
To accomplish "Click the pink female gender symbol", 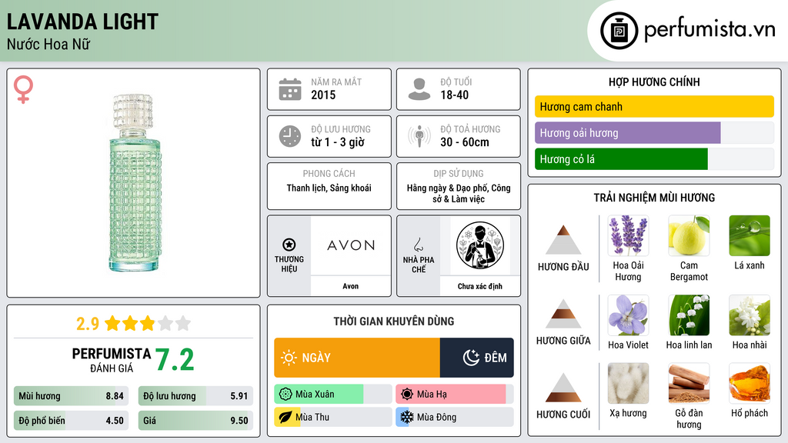I will click(23, 89).
